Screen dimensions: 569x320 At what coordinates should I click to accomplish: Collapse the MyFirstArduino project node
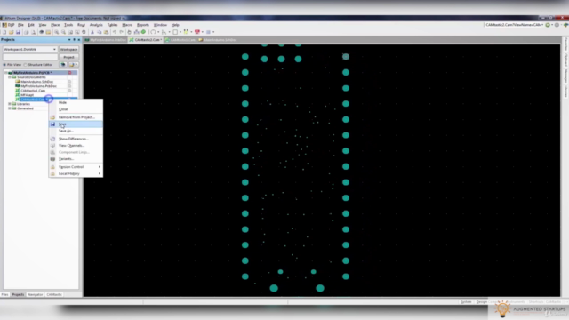tap(6, 73)
